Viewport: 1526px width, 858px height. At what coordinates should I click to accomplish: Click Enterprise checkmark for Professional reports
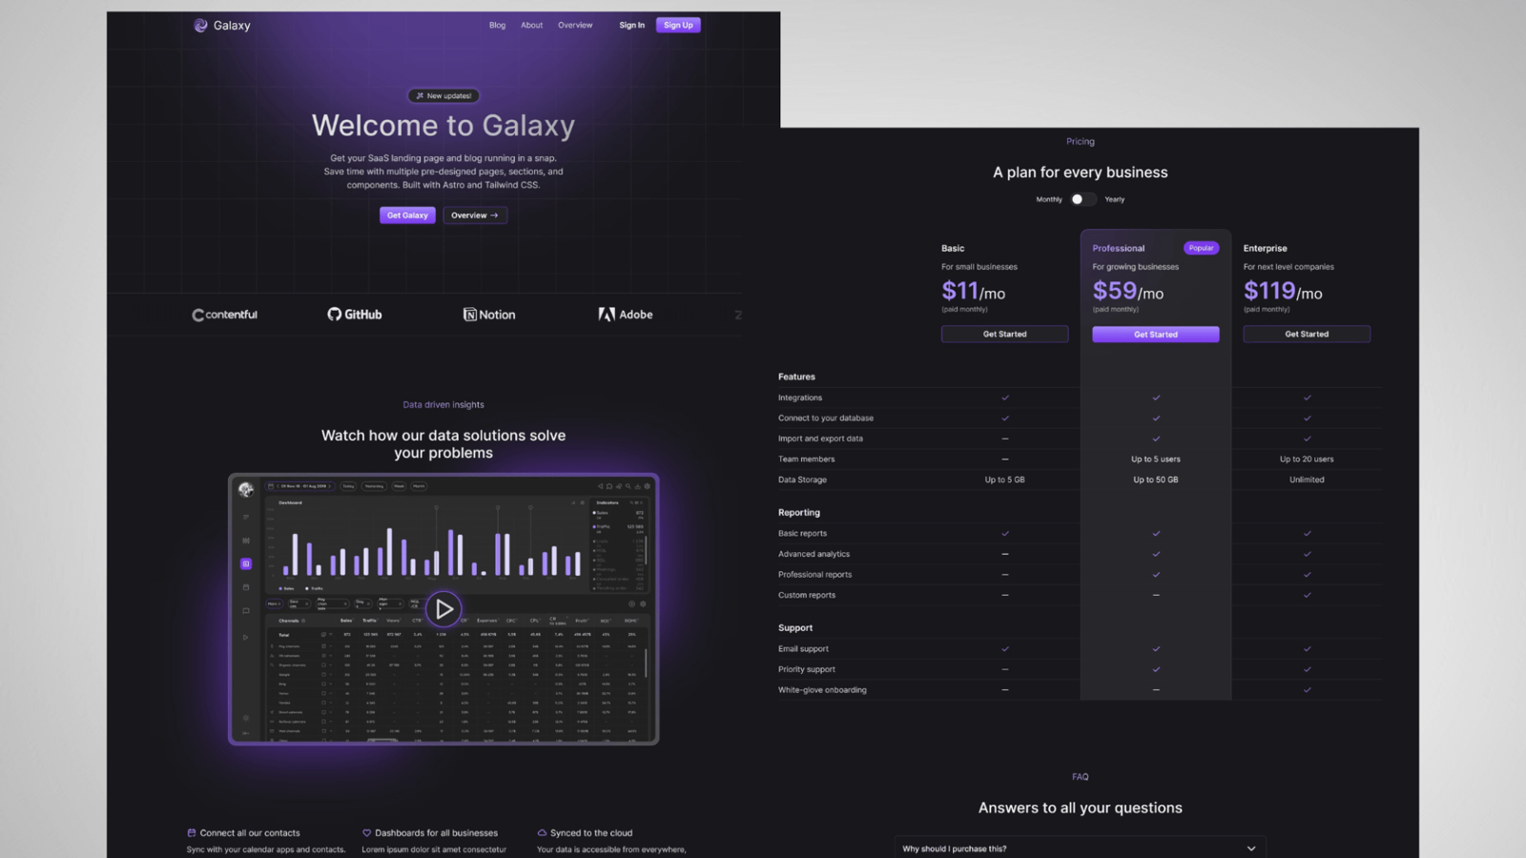(x=1307, y=575)
